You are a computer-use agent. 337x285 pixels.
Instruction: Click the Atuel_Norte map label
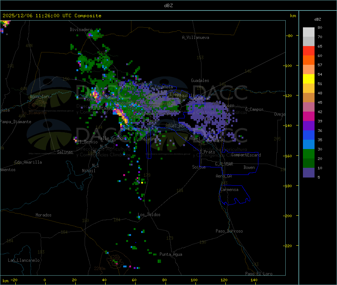tap(178, 126)
